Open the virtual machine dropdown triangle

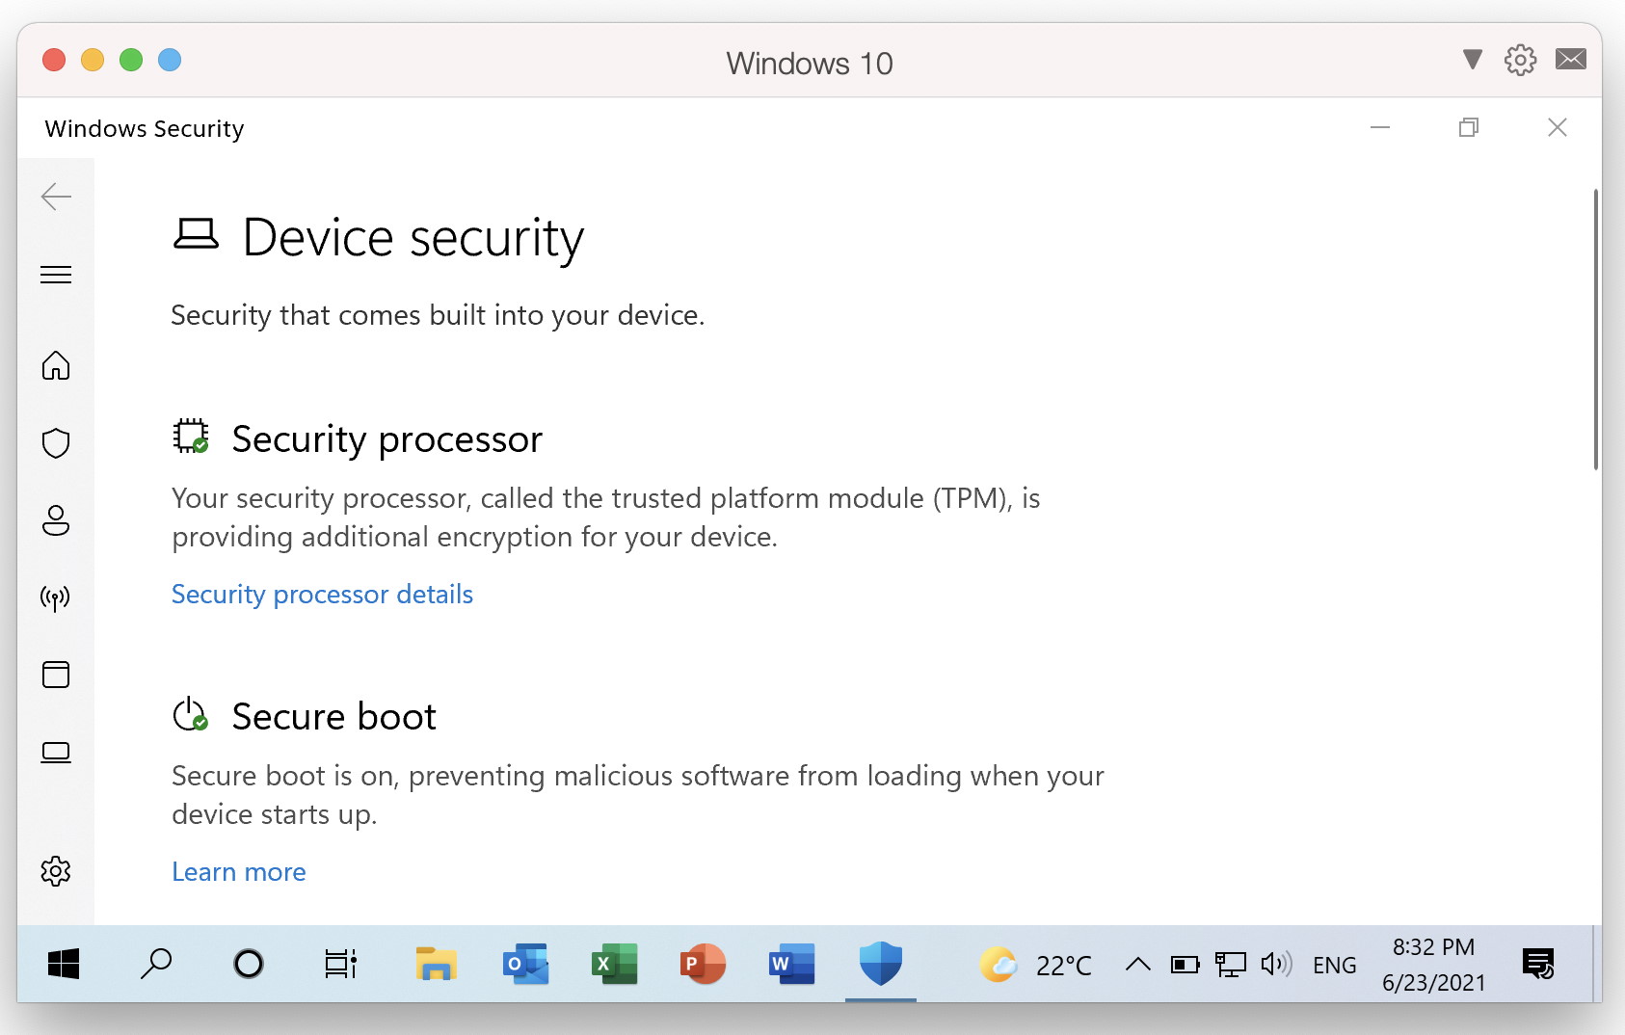click(x=1472, y=60)
